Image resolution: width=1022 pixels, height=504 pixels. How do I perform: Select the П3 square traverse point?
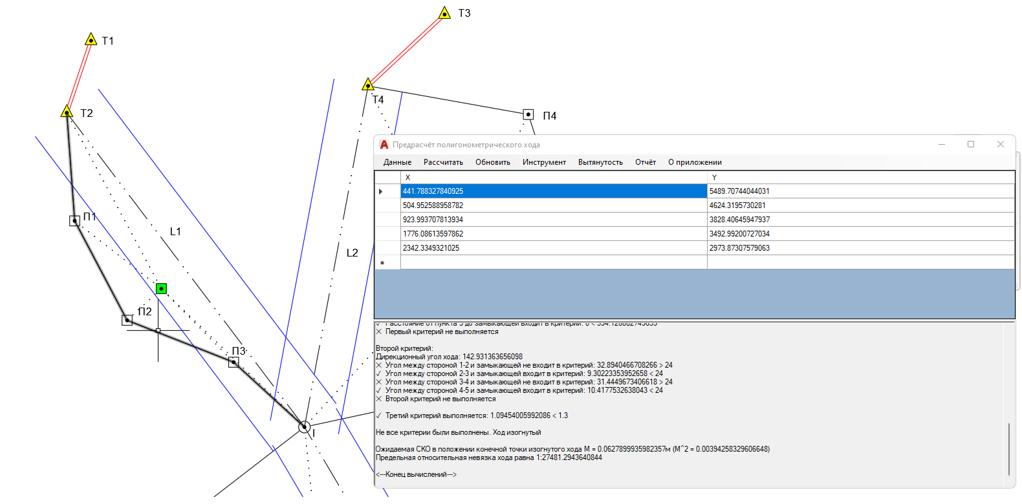(x=234, y=362)
